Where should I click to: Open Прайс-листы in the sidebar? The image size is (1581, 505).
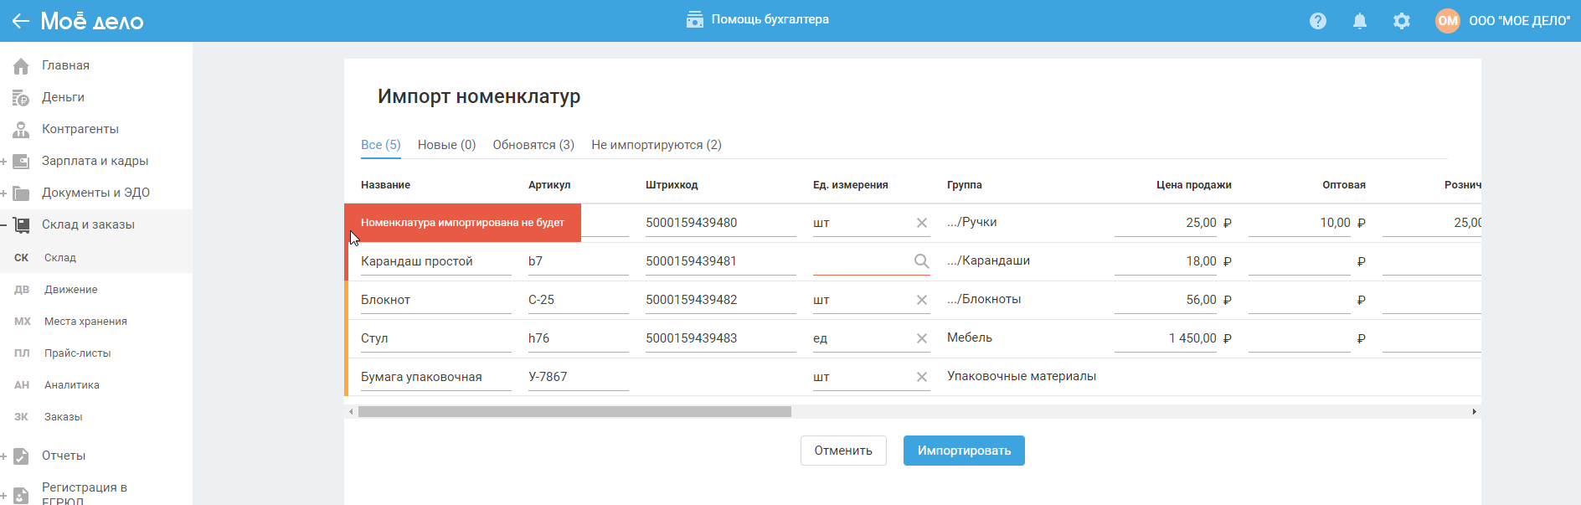click(77, 353)
